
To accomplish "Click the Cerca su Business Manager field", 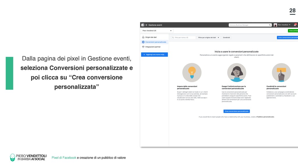I will point(250,25).
